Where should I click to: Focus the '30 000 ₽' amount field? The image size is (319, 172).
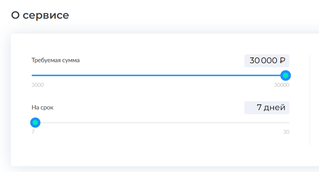(267, 61)
